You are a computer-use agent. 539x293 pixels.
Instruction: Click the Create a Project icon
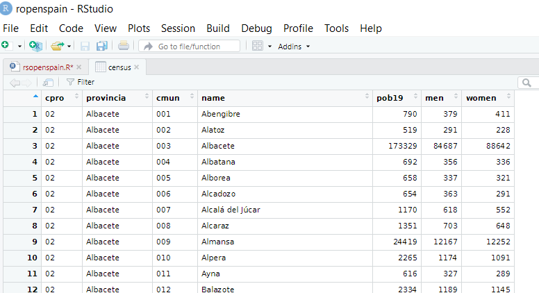click(35, 46)
